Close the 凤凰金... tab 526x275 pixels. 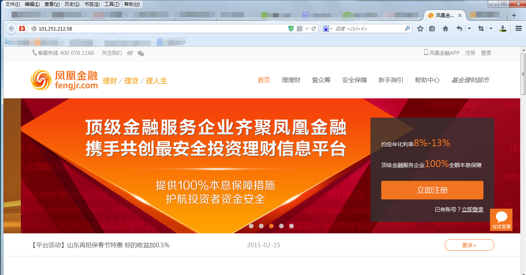pos(460,15)
